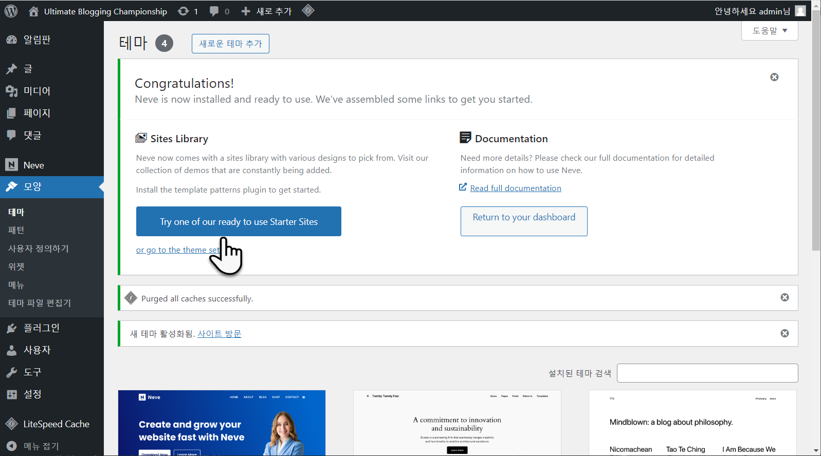The image size is (821, 456).
Task: Click the Sites Library heading icon
Action: pyautogui.click(x=141, y=138)
